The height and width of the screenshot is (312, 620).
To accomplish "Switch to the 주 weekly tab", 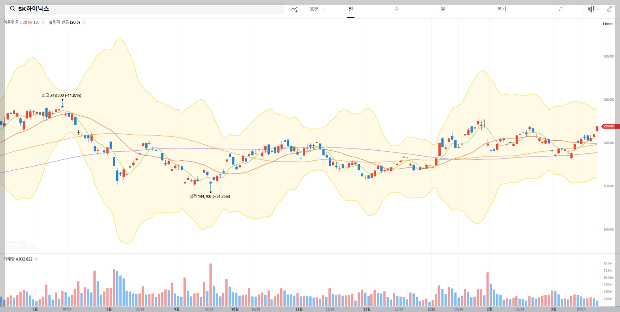I will pos(397,9).
